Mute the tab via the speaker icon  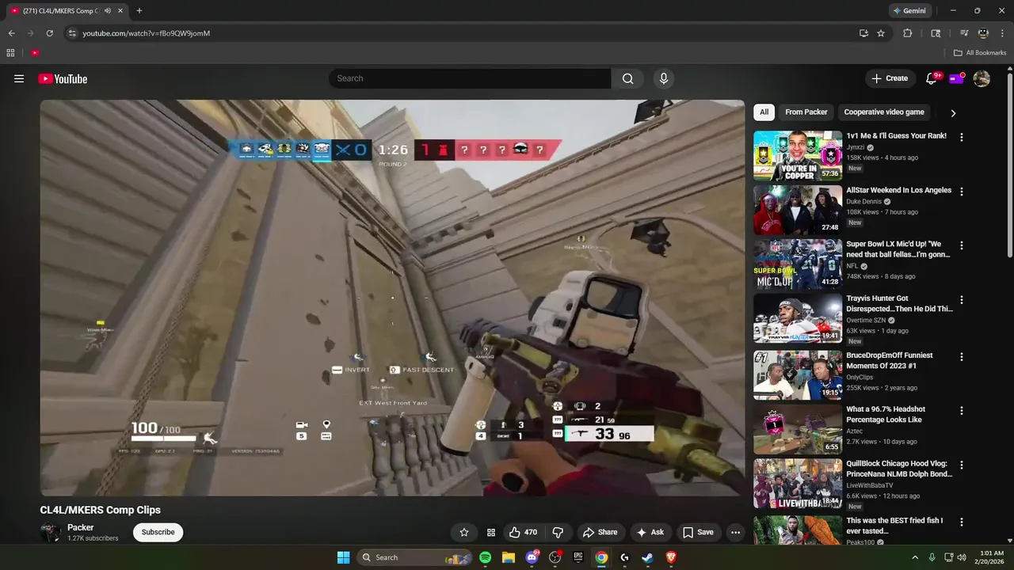click(107, 11)
